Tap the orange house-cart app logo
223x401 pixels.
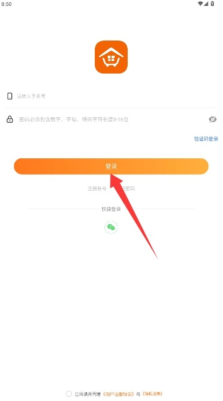(111, 57)
